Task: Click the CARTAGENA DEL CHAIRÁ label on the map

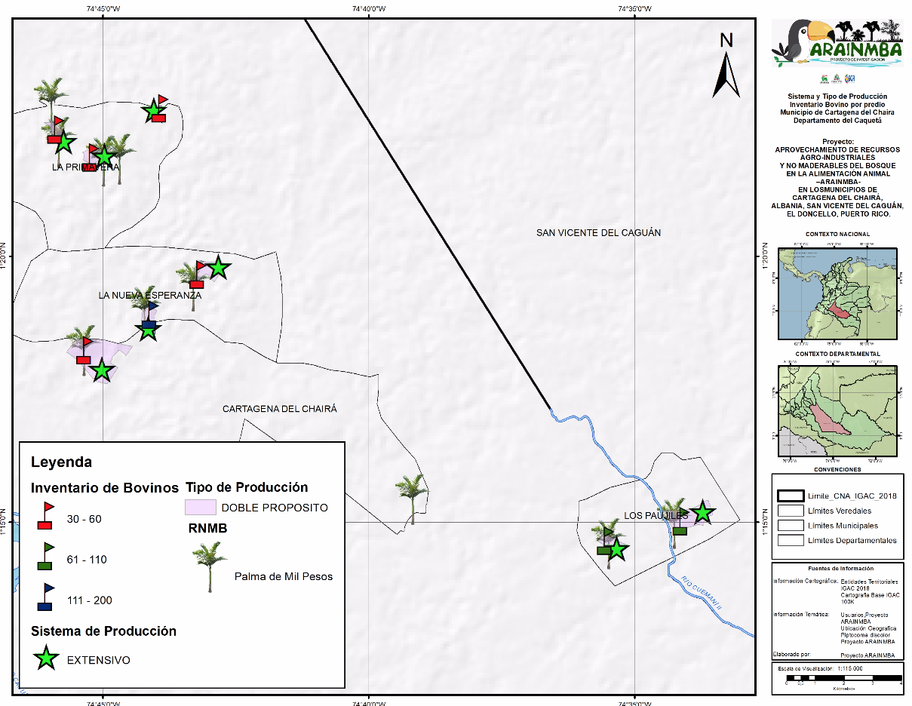Action: [280, 409]
